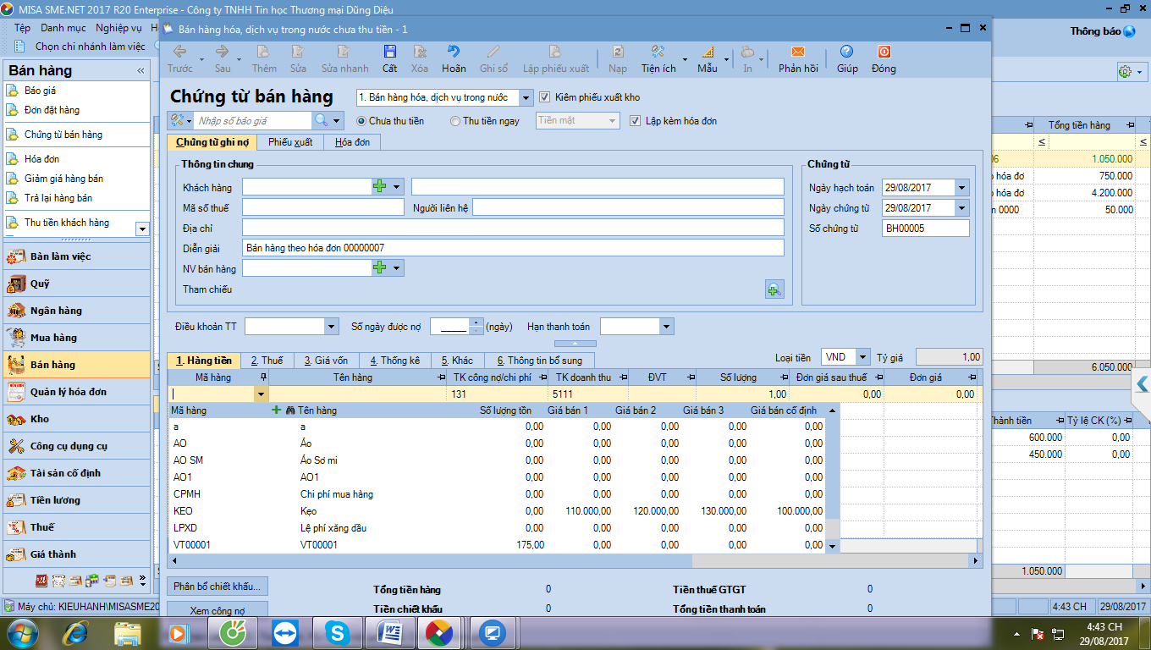This screenshot has width=1151, height=650.
Task: Click the Sau forward arrow icon
Action: coord(222,52)
